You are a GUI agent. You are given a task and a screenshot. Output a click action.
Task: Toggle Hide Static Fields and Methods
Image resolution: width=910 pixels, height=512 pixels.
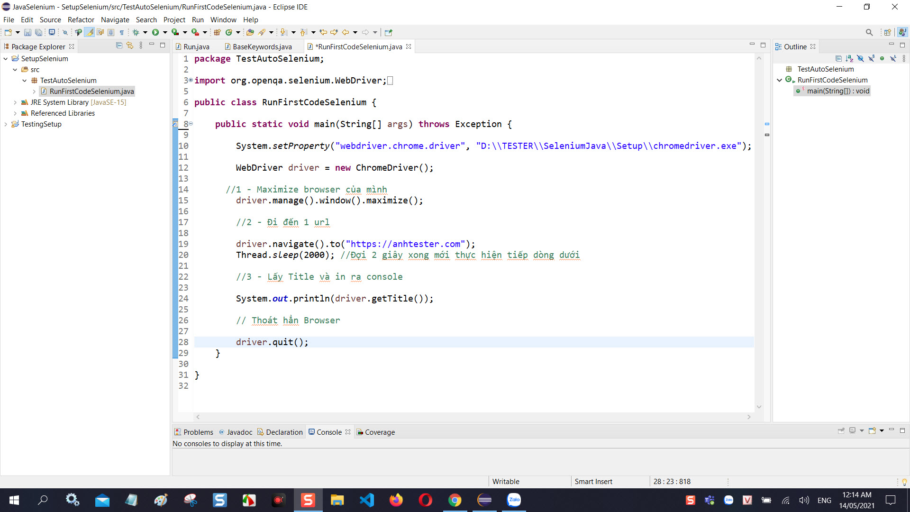(871, 58)
